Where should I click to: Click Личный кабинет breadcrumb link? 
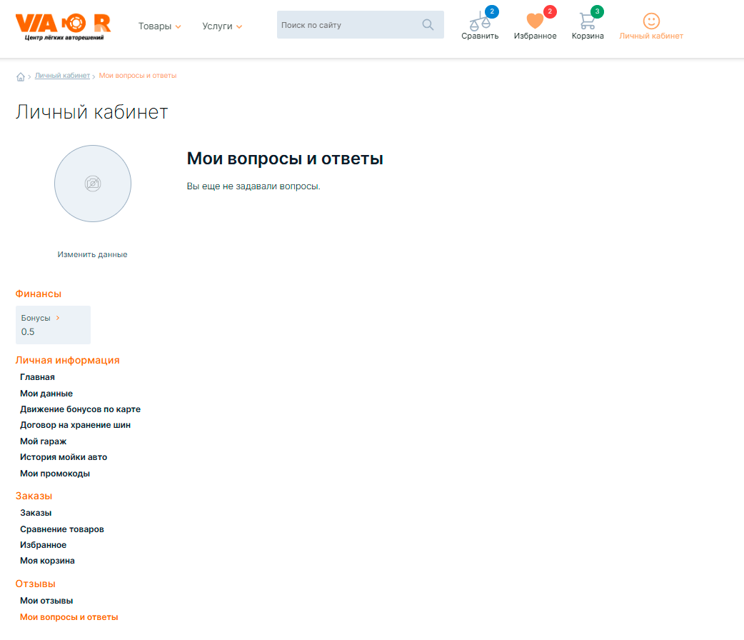(63, 76)
